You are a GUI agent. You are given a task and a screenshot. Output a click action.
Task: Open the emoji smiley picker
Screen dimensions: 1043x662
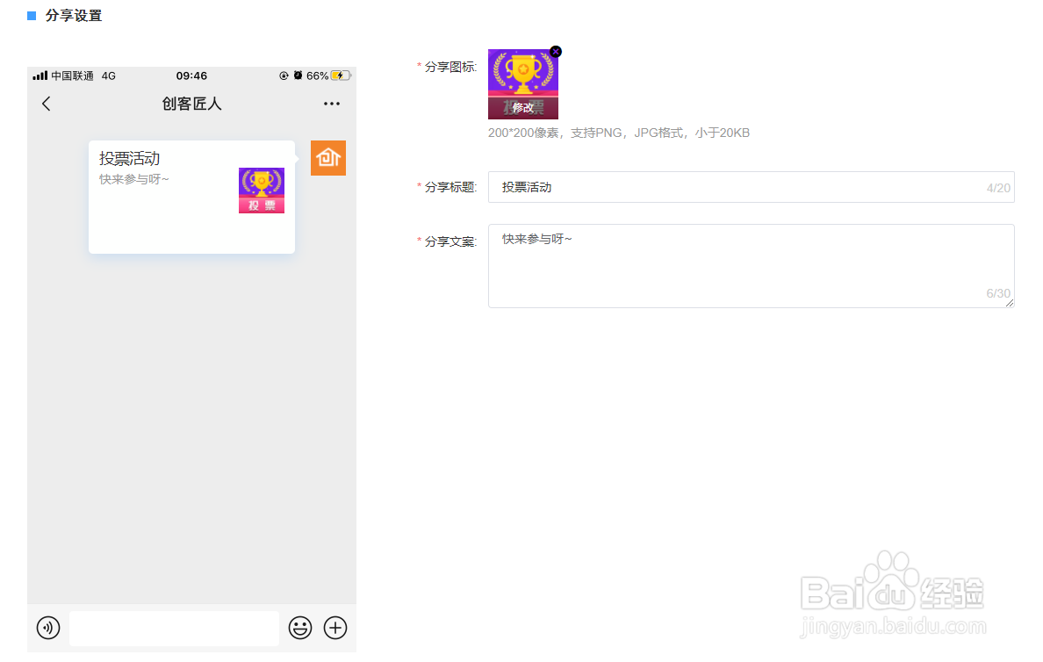tap(300, 628)
